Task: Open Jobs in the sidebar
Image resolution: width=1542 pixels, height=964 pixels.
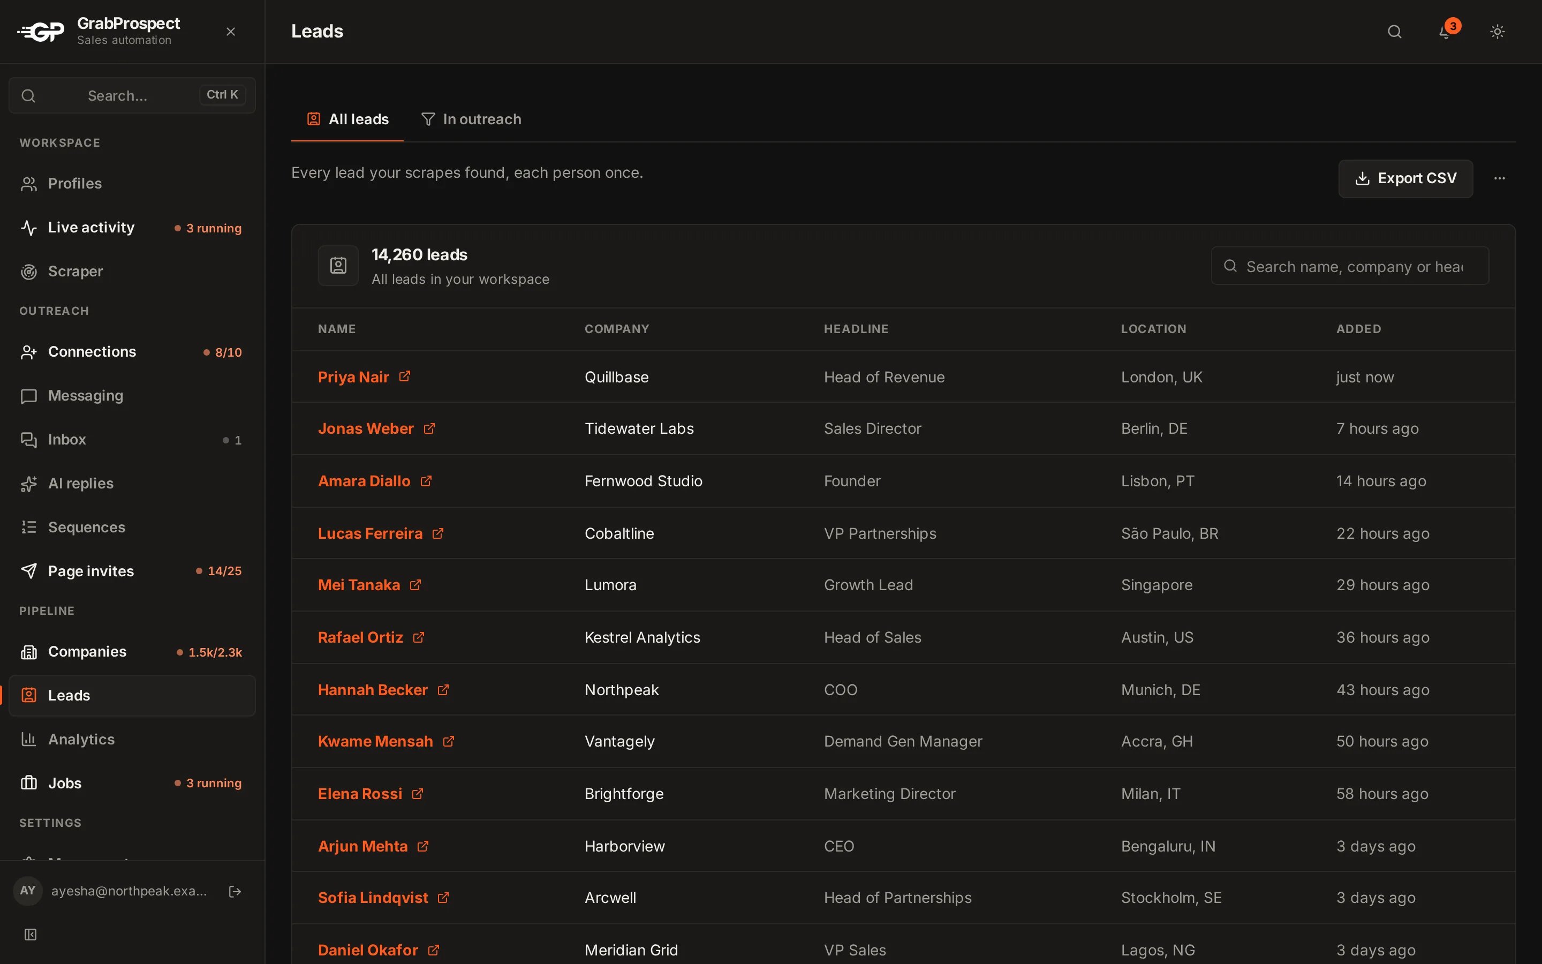Action: click(x=132, y=783)
